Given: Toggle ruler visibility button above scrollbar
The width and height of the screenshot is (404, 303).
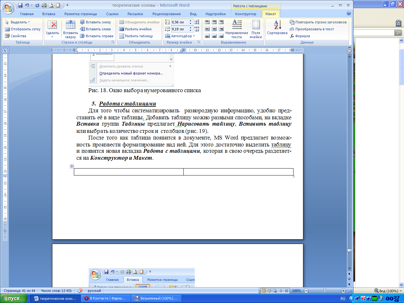Looking at the screenshot, I should click(349, 50).
